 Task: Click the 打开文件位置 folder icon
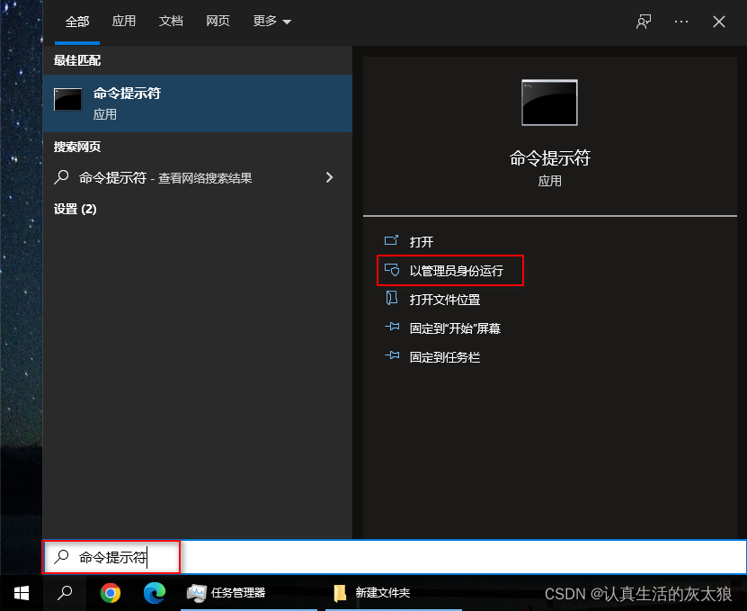click(x=391, y=299)
